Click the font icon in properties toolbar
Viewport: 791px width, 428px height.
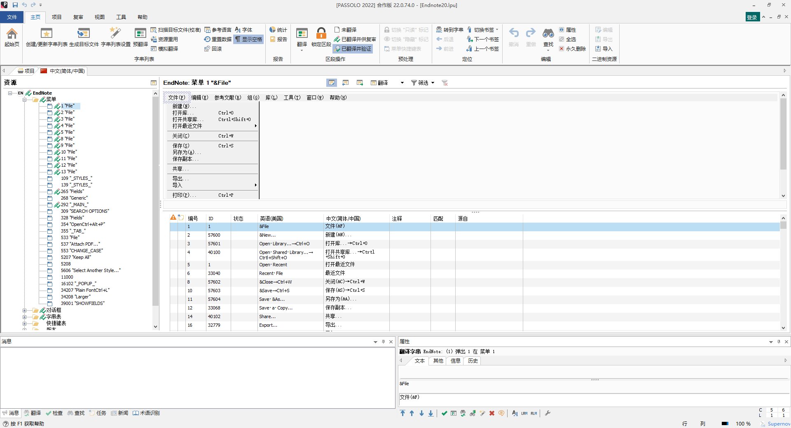coord(515,413)
